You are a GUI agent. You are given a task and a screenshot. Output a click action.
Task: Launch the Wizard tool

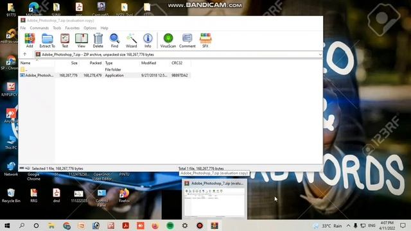pos(131,40)
